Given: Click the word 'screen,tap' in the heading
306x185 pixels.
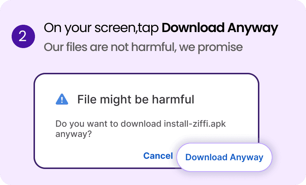Looking at the screenshot, I should point(127,28).
